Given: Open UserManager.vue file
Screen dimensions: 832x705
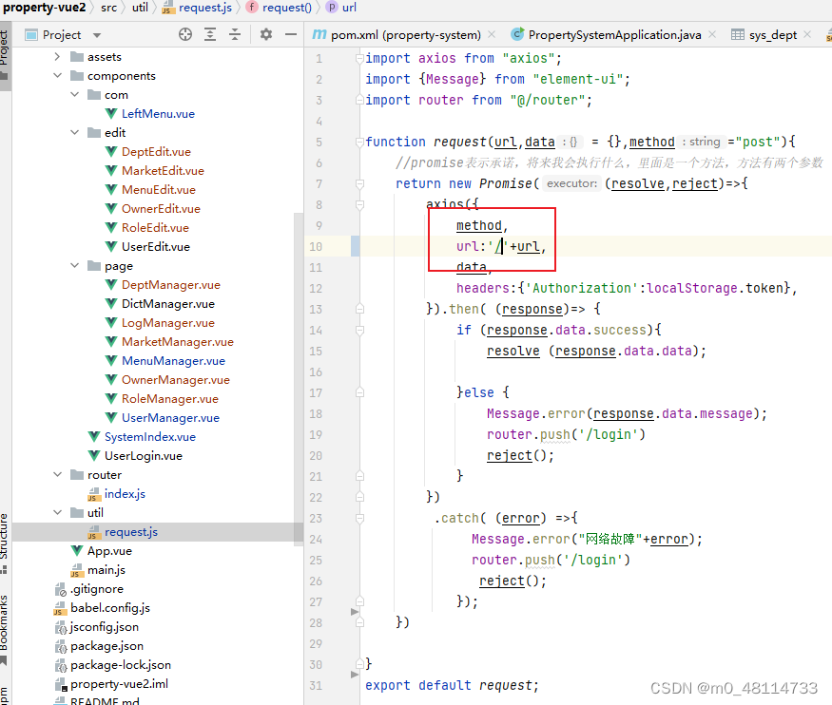Looking at the screenshot, I should pyautogui.click(x=170, y=418).
